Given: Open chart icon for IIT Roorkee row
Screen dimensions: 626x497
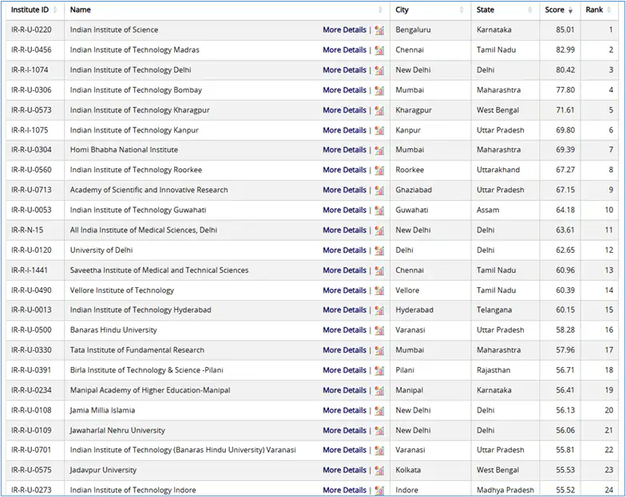Looking at the screenshot, I should [379, 170].
